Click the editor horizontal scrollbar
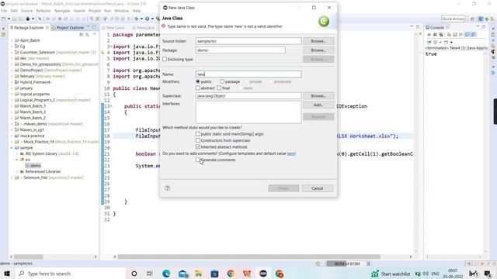 (x=248, y=257)
